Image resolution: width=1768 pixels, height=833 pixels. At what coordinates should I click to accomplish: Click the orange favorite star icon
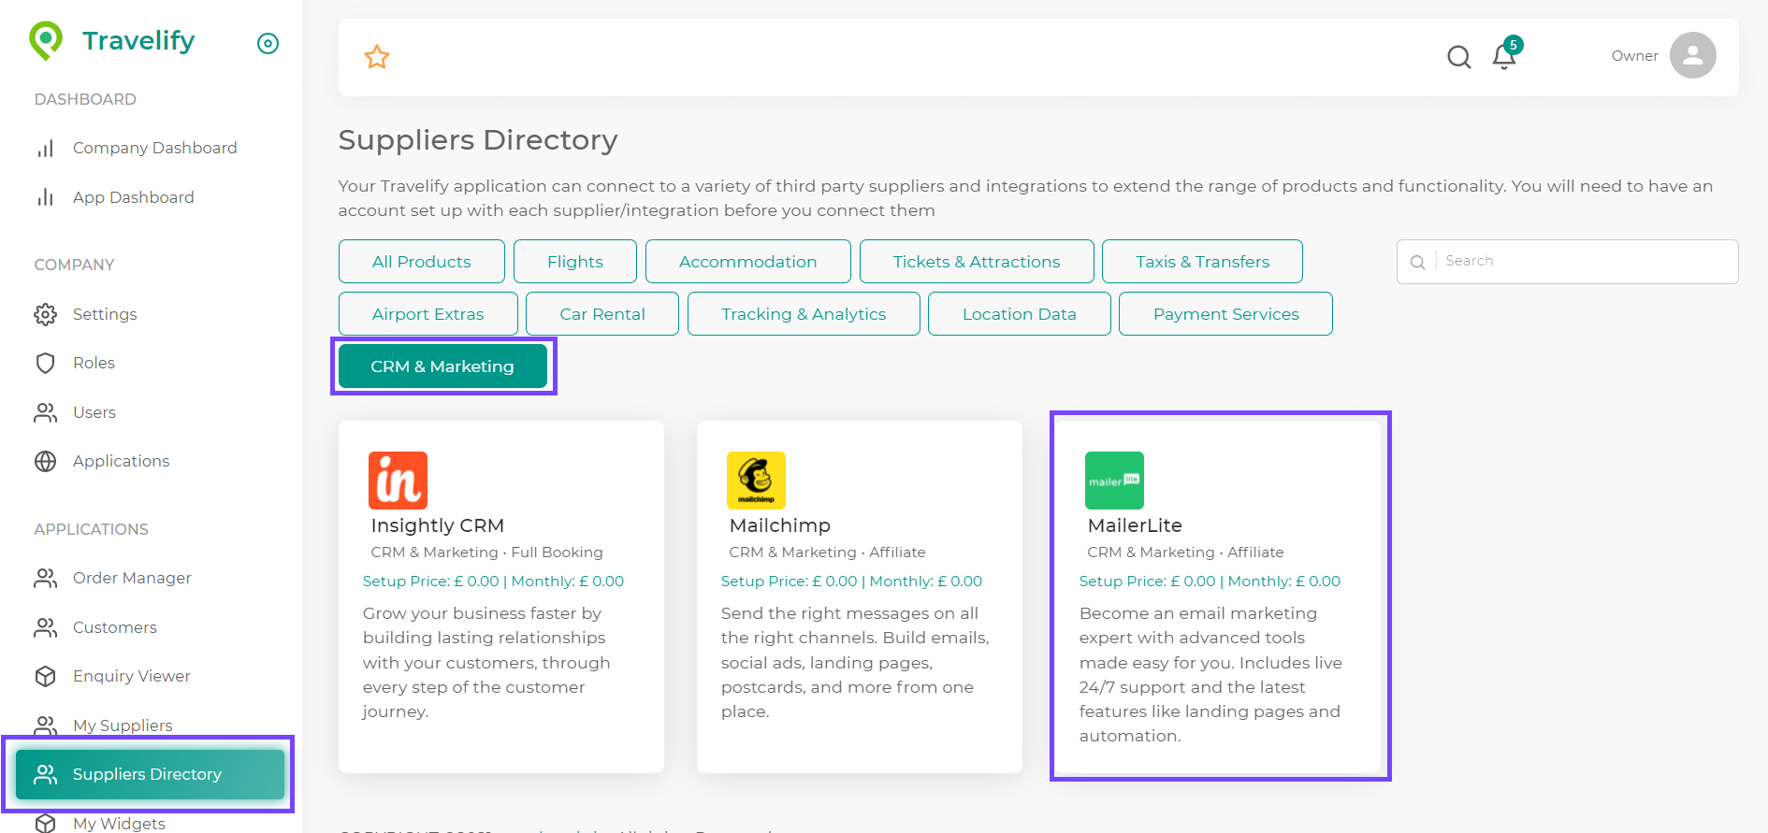[x=377, y=57]
